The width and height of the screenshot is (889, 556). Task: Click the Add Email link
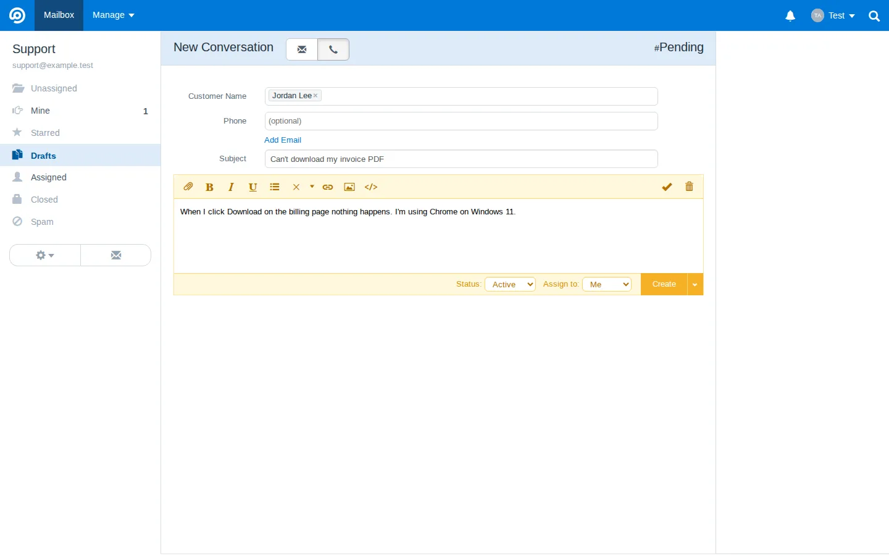283,140
